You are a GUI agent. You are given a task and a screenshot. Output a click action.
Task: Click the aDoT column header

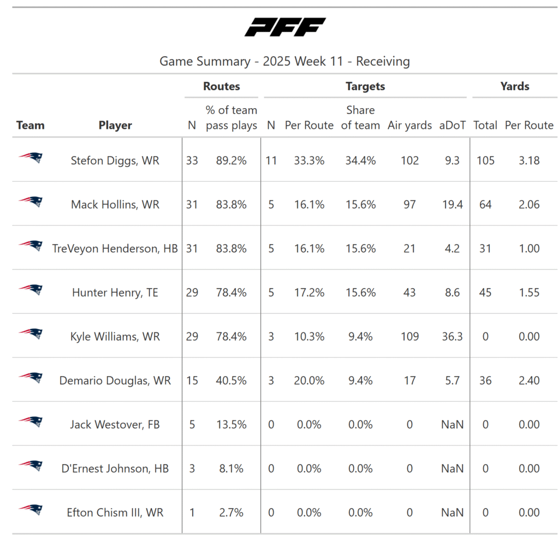pyautogui.click(x=453, y=126)
